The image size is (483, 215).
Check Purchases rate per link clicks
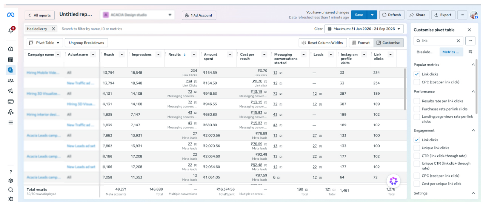pos(417,109)
